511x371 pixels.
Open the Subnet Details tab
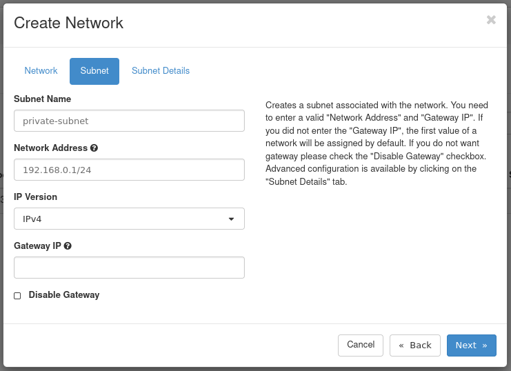pyautogui.click(x=161, y=71)
